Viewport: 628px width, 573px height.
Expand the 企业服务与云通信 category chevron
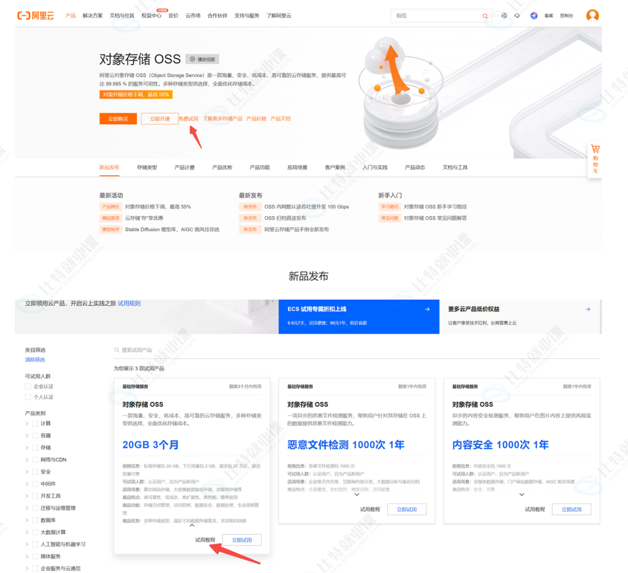(x=27, y=569)
